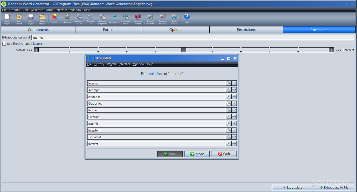357x192 pixels.
Task: Click the slider left arrow toward Similar
Action: [x=36, y=50]
